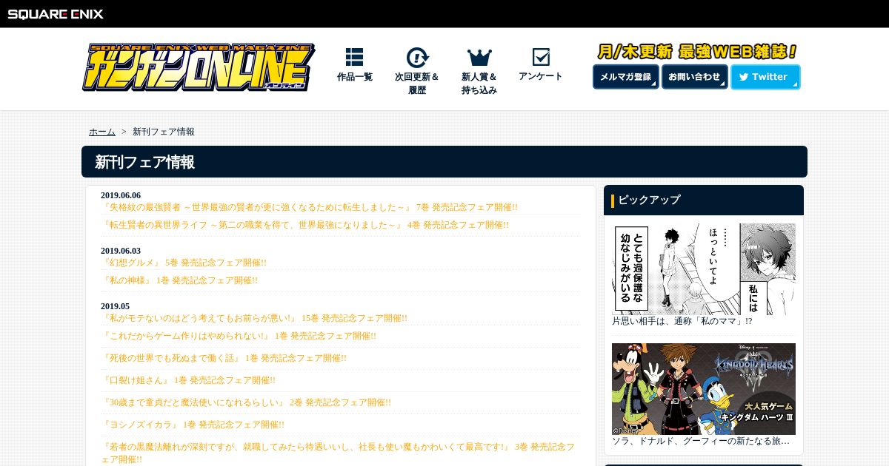889x466 pixels.
Task: Open 私がモテないのは 15巻 fair link
Action: point(254,318)
